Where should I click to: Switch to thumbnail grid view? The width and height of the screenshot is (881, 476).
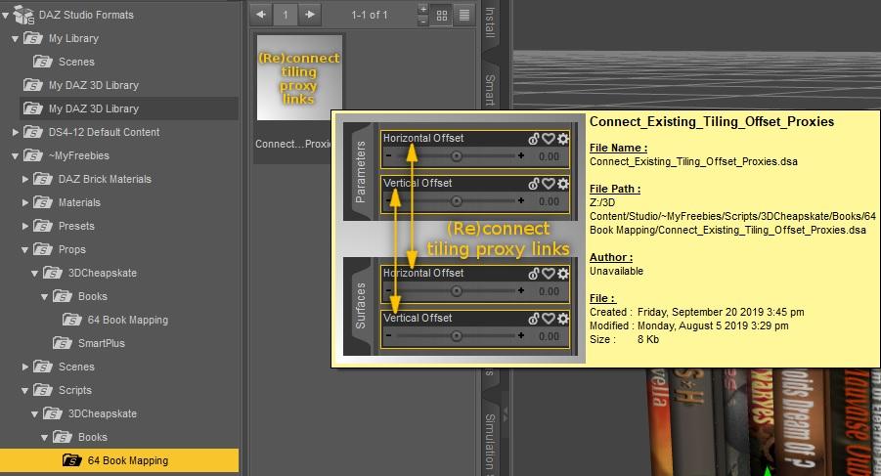click(442, 16)
